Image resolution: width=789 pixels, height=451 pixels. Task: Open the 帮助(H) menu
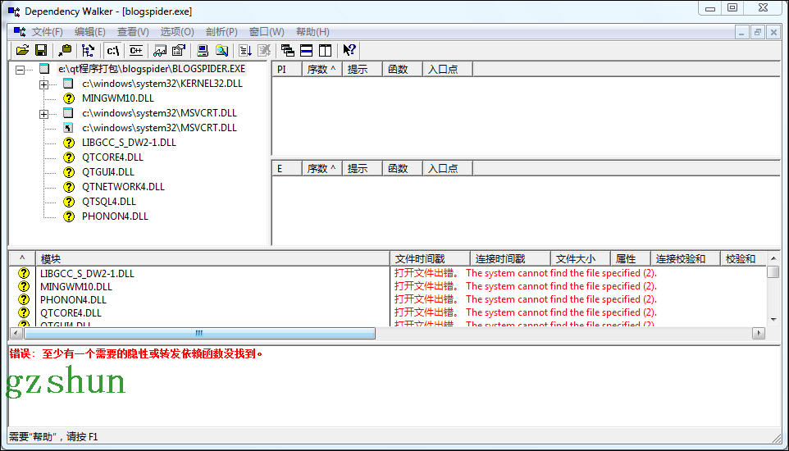(312, 32)
